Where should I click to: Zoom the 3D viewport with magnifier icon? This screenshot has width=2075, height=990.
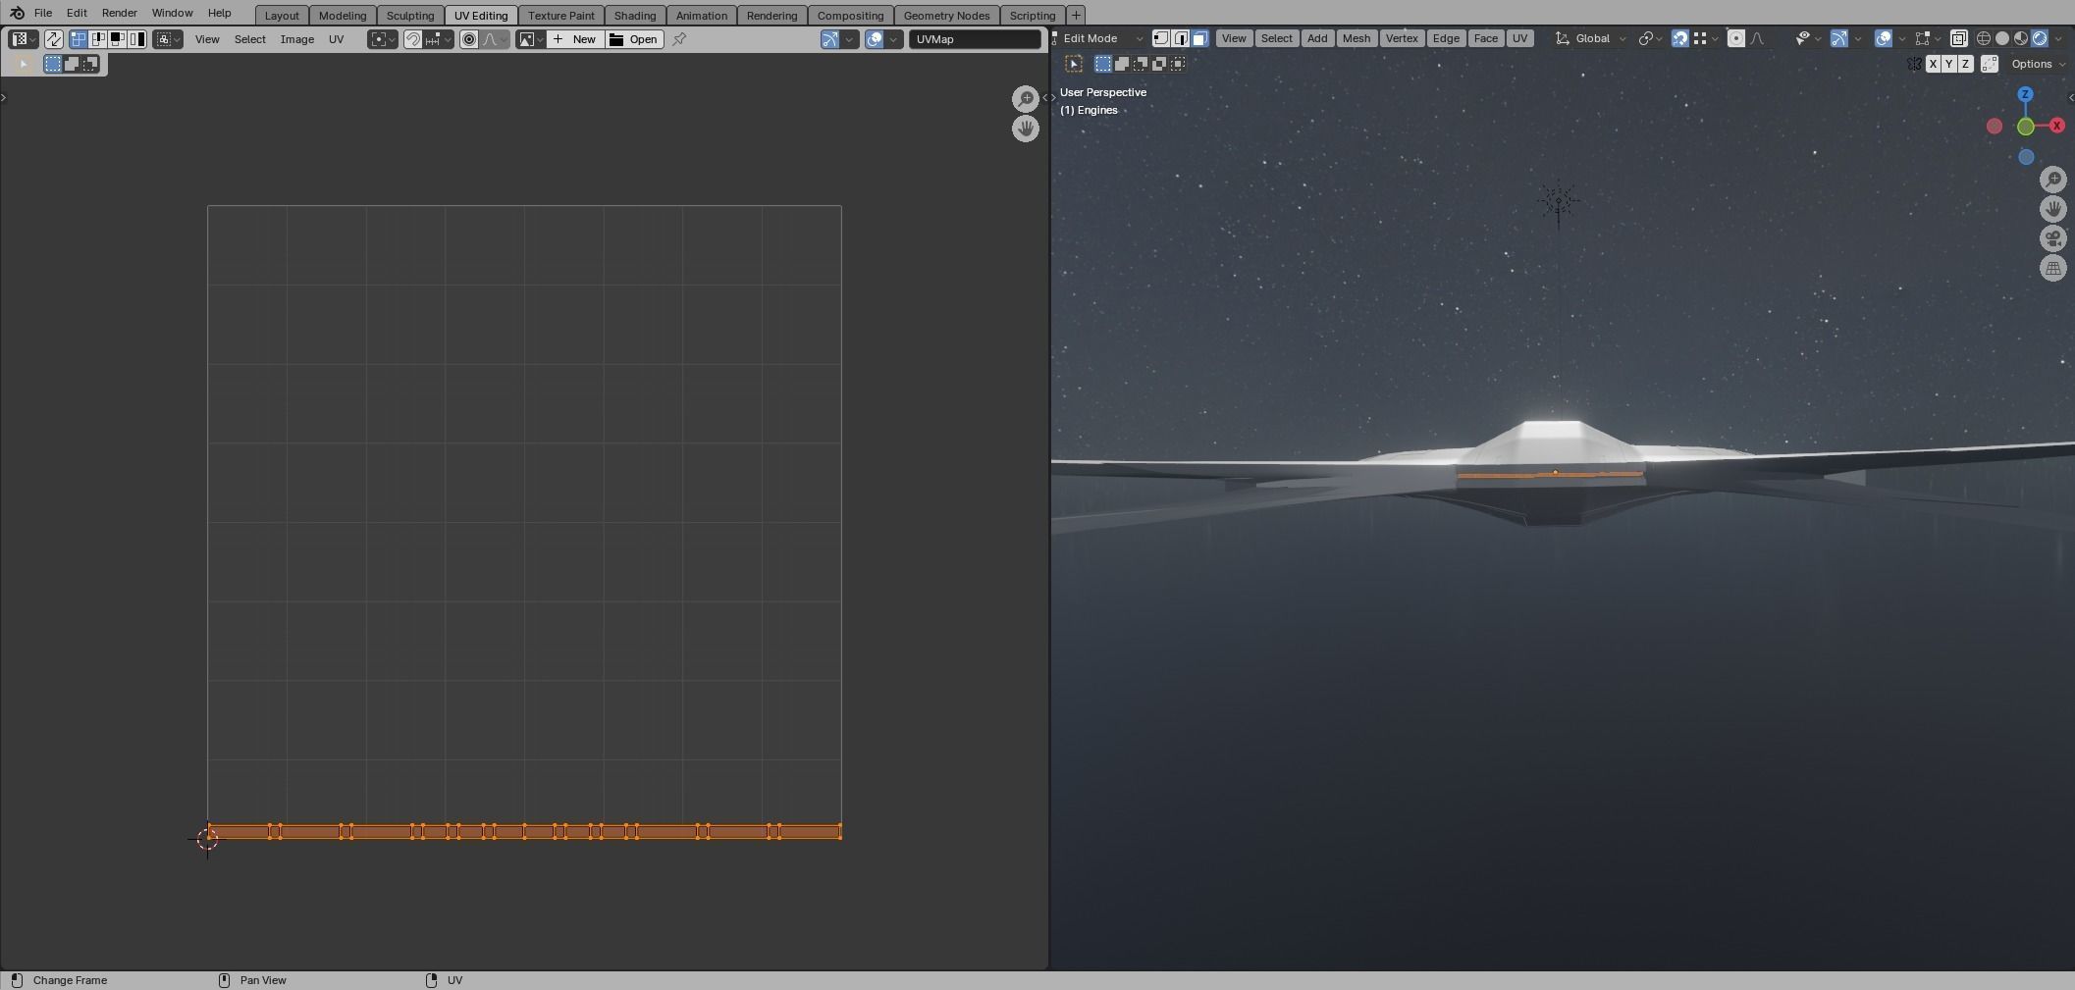click(2053, 180)
